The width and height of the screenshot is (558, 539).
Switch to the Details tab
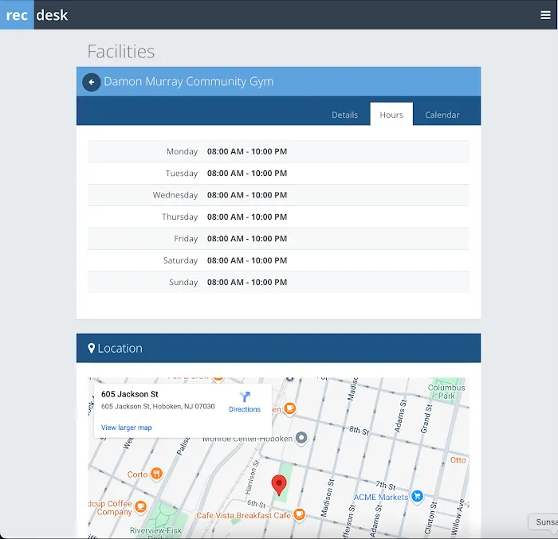[344, 115]
